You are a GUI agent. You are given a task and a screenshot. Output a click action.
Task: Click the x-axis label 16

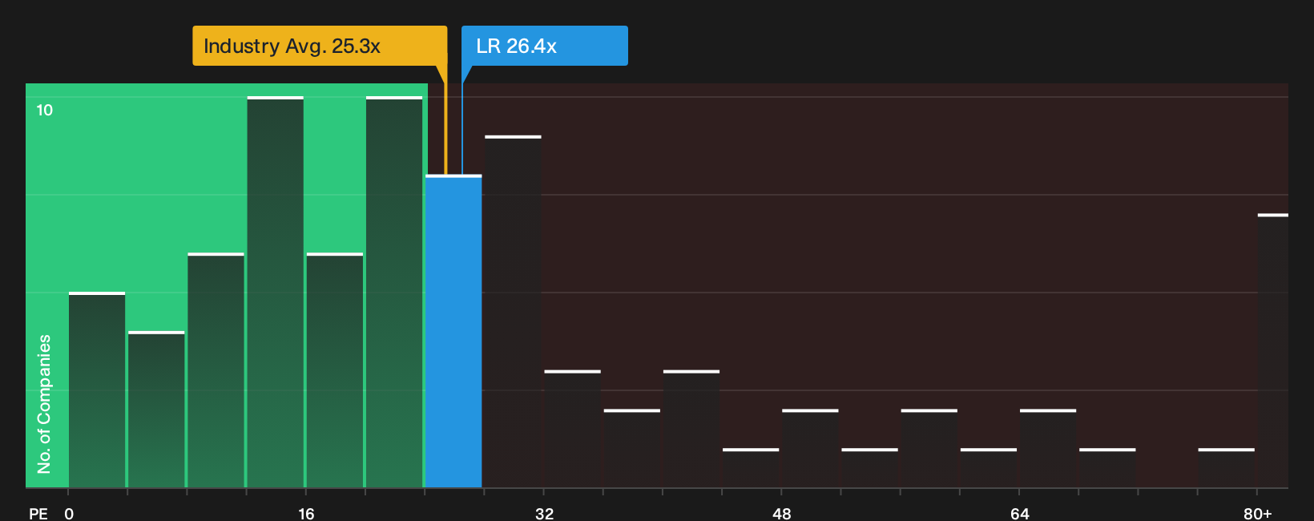306,513
